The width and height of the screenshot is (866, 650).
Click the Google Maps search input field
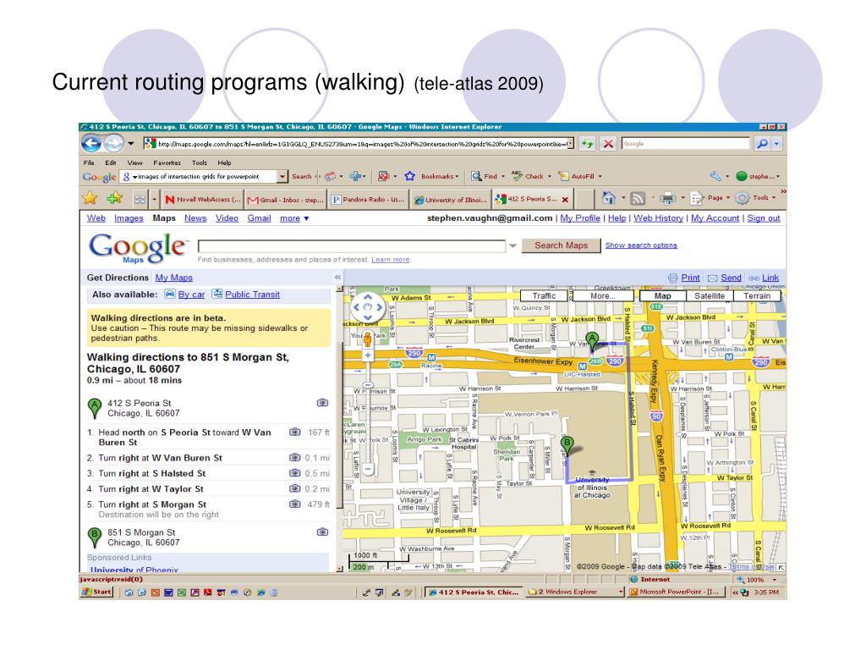pyautogui.click(x=351, y=246)
